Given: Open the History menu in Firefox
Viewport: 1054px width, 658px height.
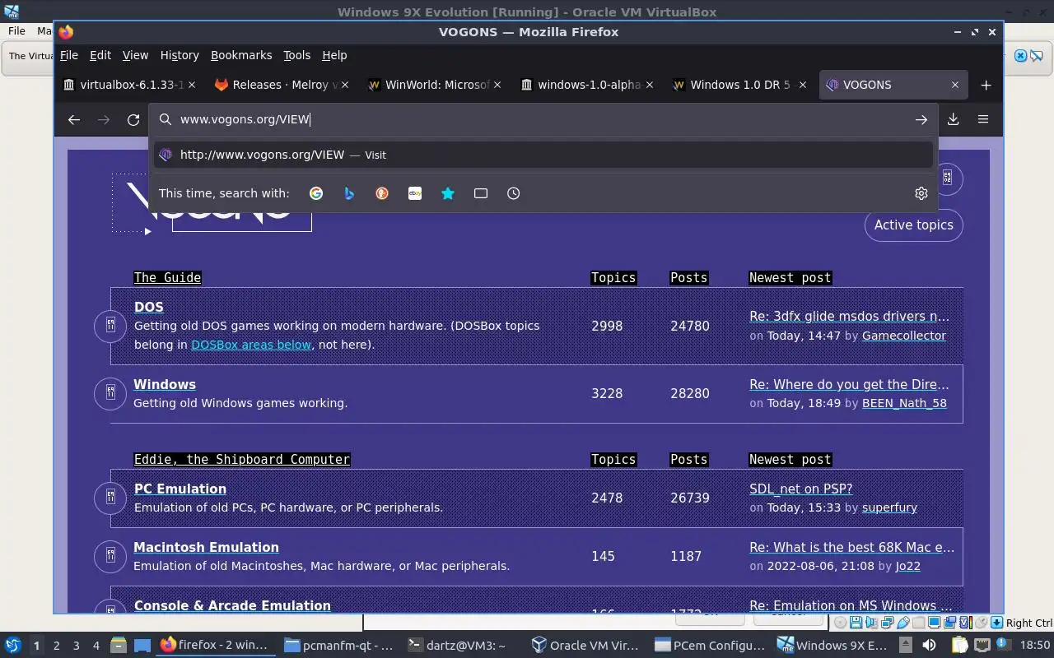Looking at the screenshot, I should (x=180, y=55).
